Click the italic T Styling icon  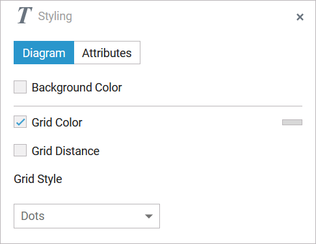[x=25, y=15]
